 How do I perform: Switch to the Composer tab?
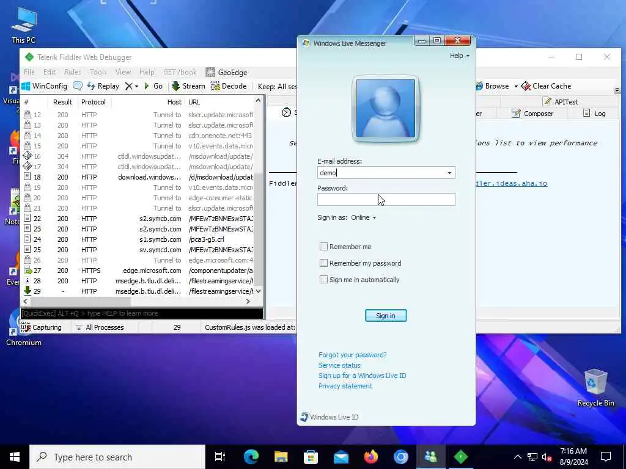pos(532,114)
